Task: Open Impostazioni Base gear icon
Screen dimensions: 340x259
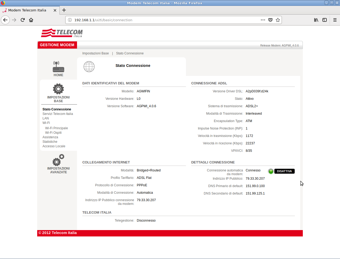Action: [58, 89]
